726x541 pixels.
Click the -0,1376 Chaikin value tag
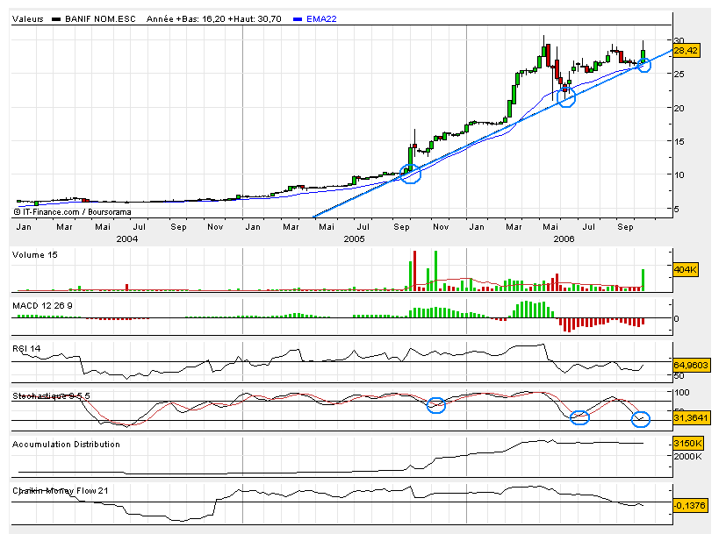coord(689,505)
